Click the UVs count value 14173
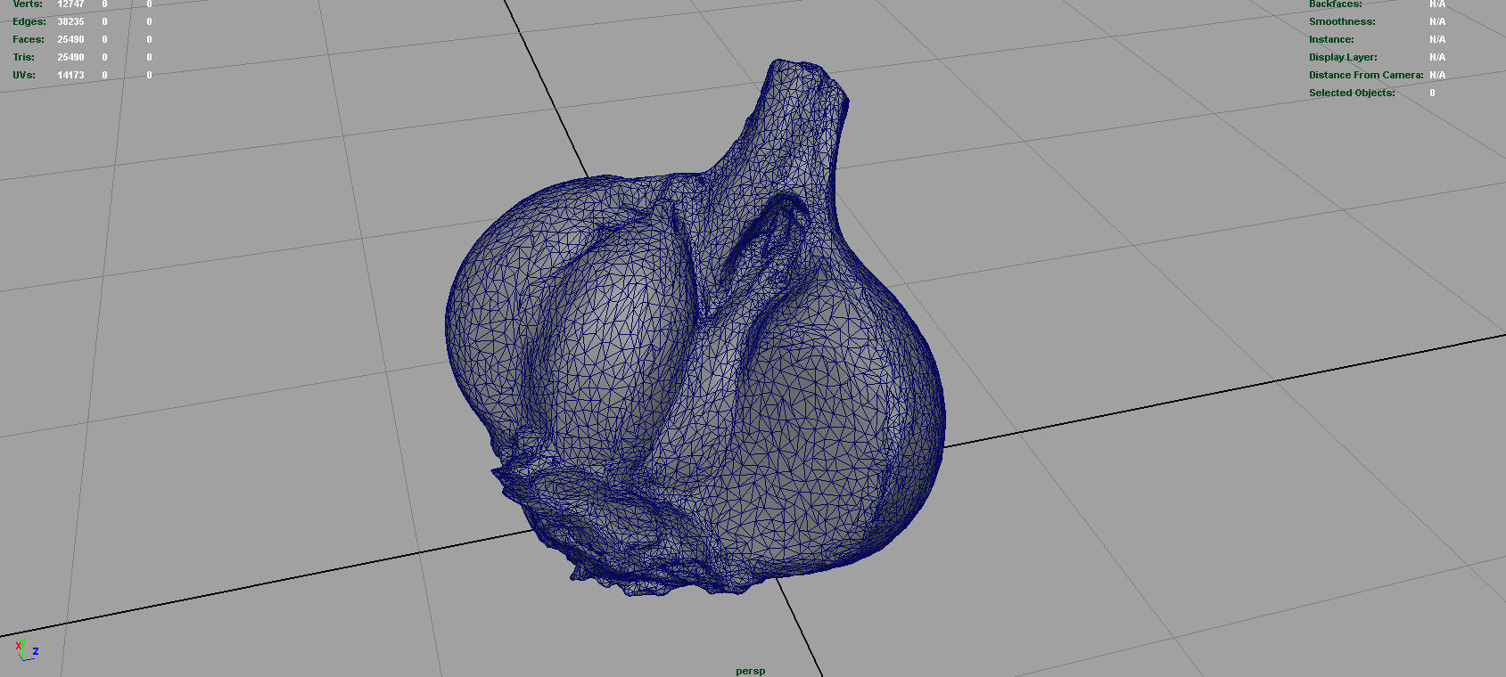The height and width of the screenshot is (677, 1506). click(x=70, y=75)
